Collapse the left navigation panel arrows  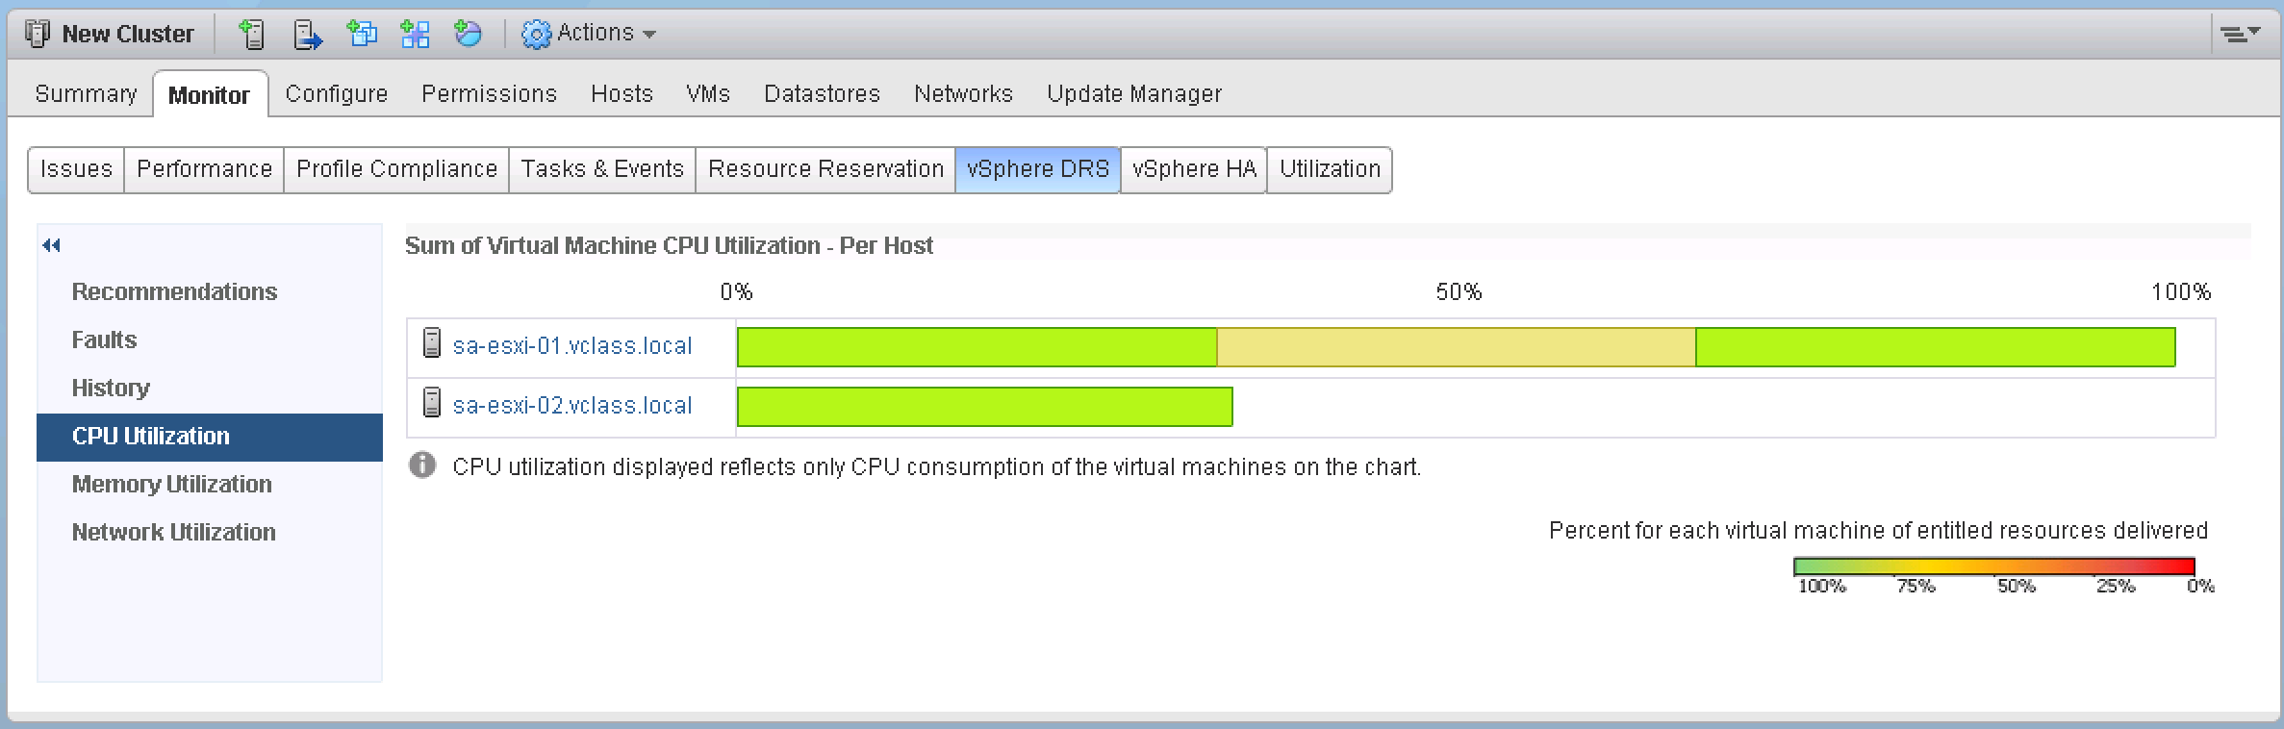coord(52,246)
